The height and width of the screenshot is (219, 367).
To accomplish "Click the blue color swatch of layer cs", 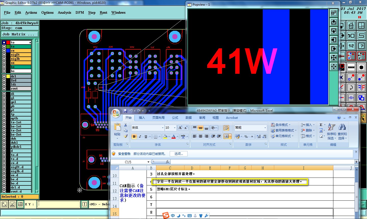I will pyautogui.click(x=8, y=51).
